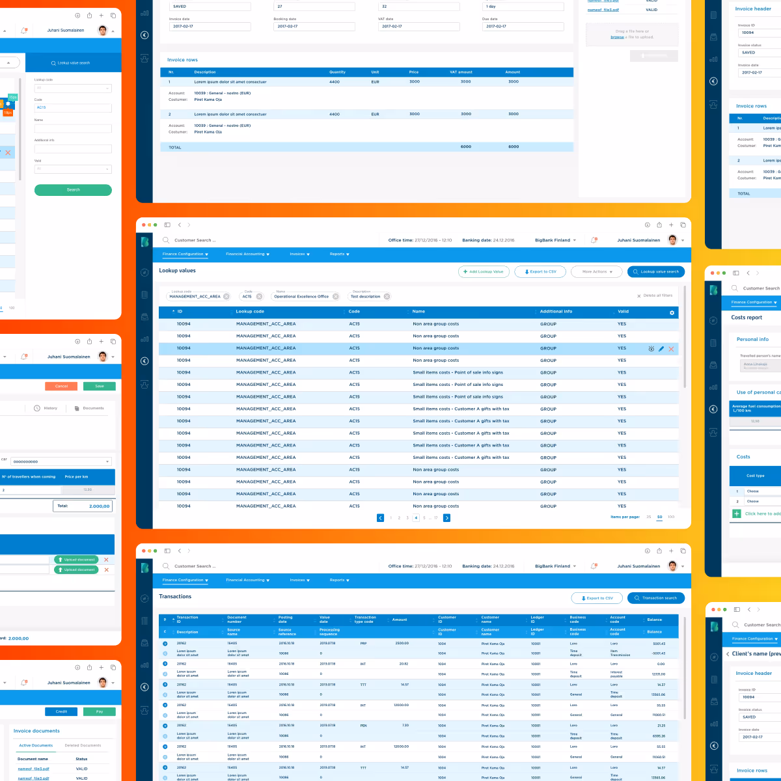
Task: Click the bar chart sidebar icon in Lookup values window
Action: pos(144,339)
